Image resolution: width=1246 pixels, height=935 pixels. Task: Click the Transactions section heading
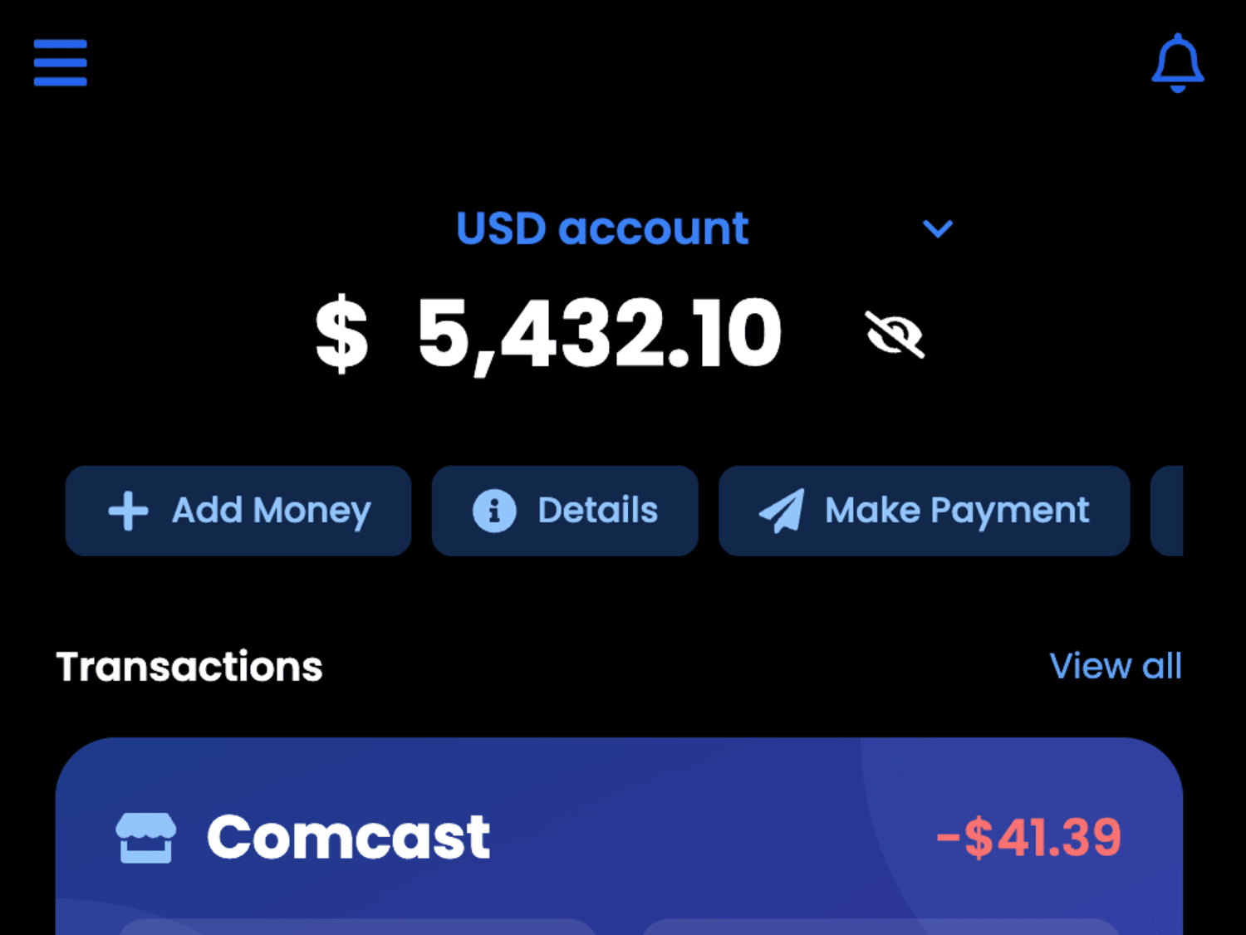pyautogui.click(x=189, y=667)
